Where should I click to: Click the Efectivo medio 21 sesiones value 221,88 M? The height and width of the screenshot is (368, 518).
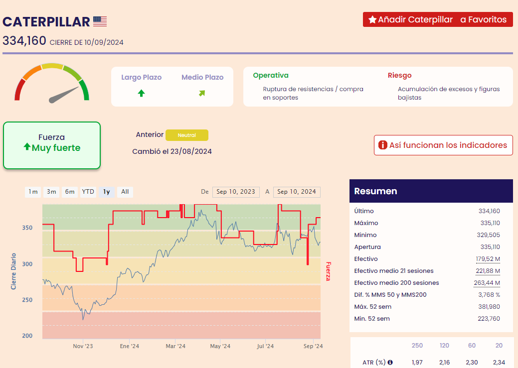pos(488,270)
